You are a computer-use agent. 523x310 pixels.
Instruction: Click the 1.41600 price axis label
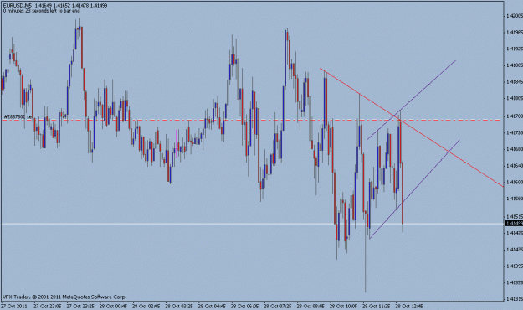[x=515, y=183]
